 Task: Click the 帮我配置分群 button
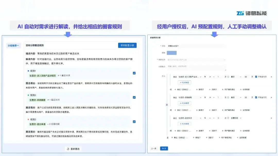click(127, 45)
